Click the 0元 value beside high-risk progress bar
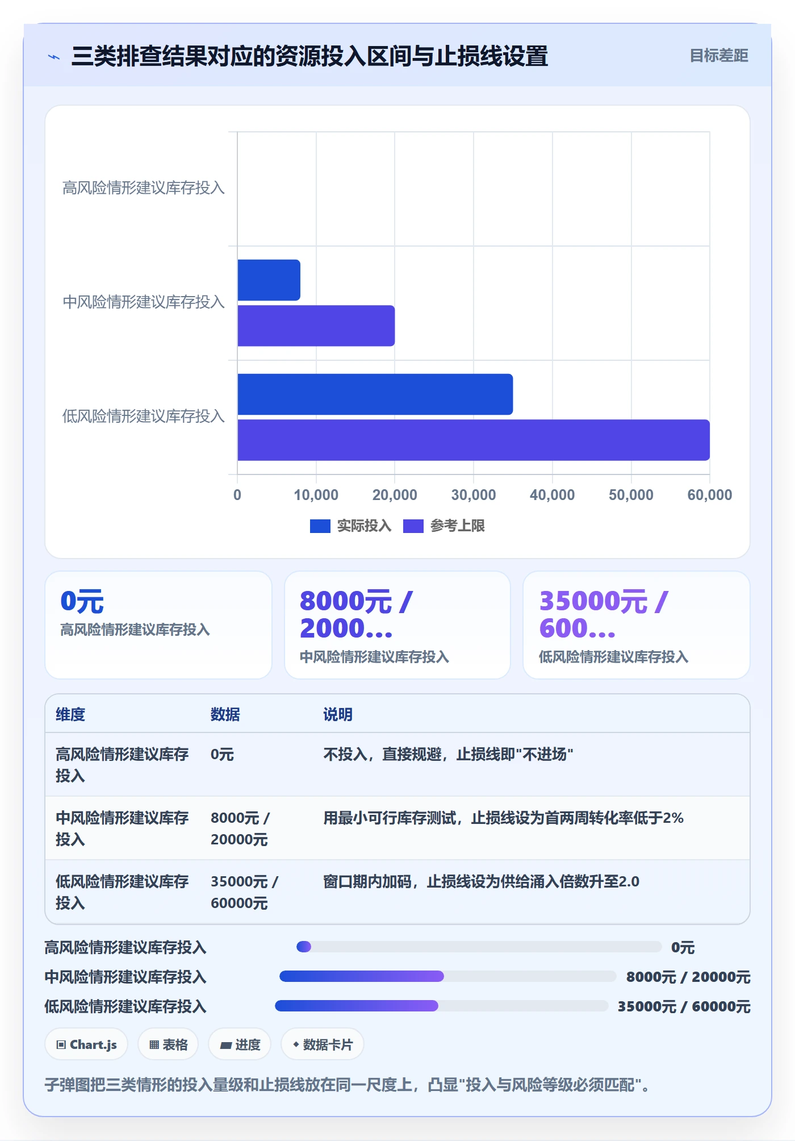Viewport: 795px width, 1141px height. point(683,947)
